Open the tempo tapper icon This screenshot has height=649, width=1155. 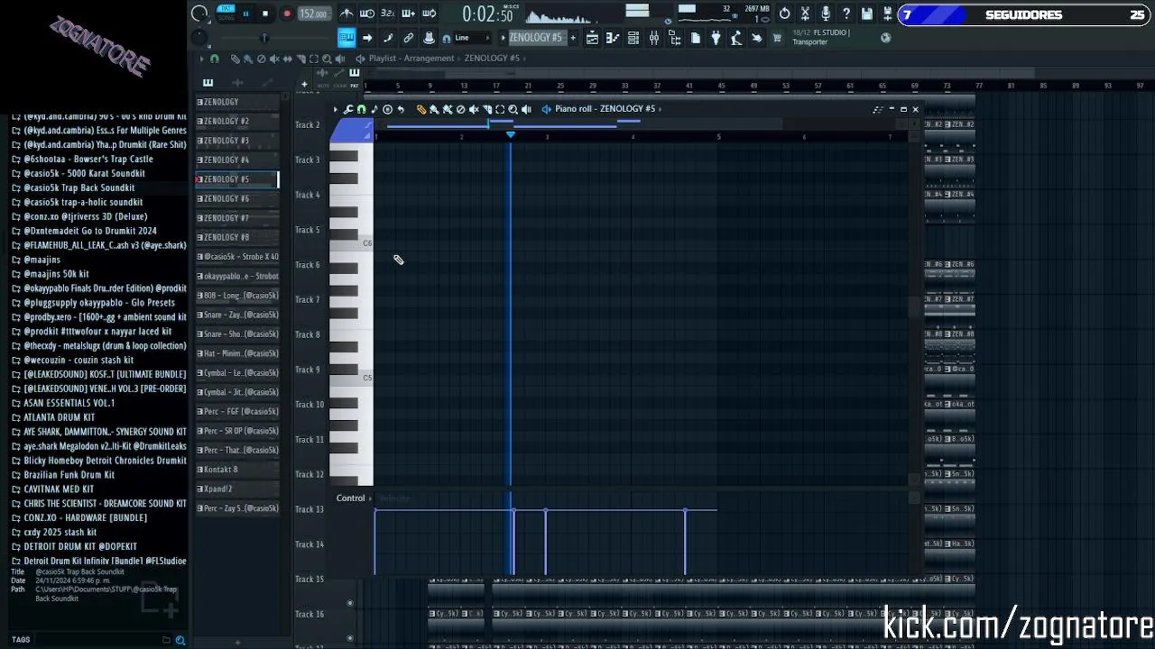tap(736, 38)
